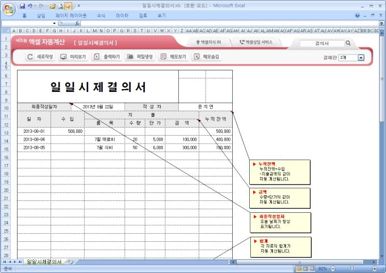
Task: Select the 일일시제결의서 sheet tab
Action: click(44, 262)
